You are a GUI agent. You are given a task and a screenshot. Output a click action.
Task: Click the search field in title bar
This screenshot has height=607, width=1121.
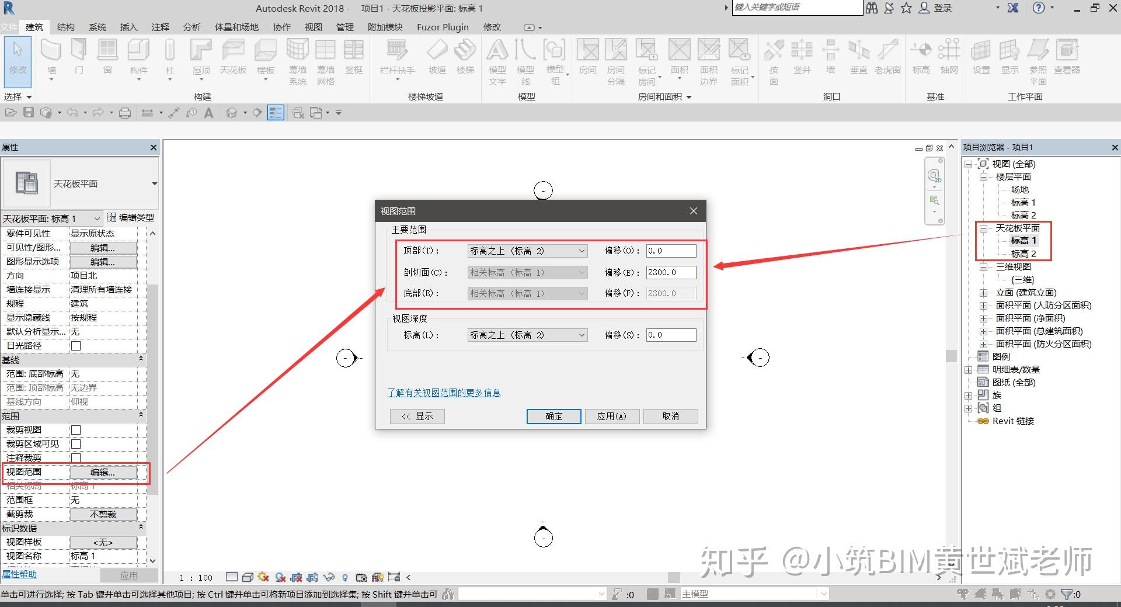tap(797, 8)
